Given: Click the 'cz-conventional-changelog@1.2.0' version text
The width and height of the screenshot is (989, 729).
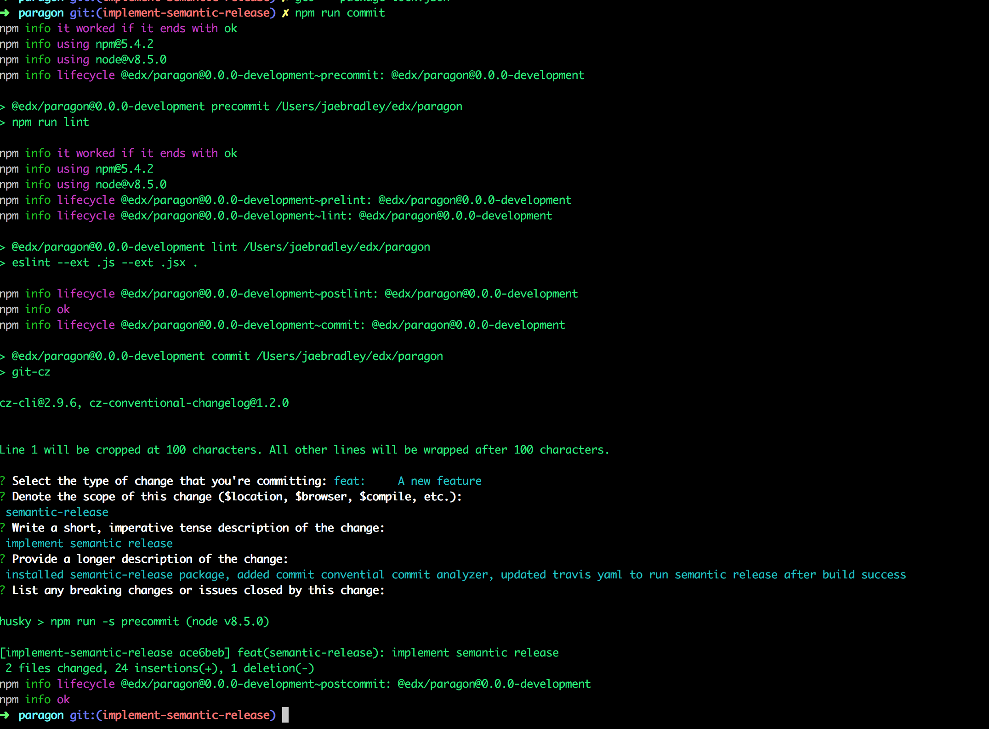Looking at the screenshot, I should pyautogui.click(x=189, y=403).
